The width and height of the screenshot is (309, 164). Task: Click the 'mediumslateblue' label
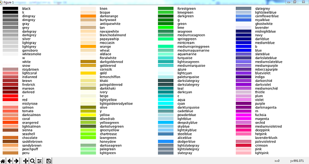269,62
